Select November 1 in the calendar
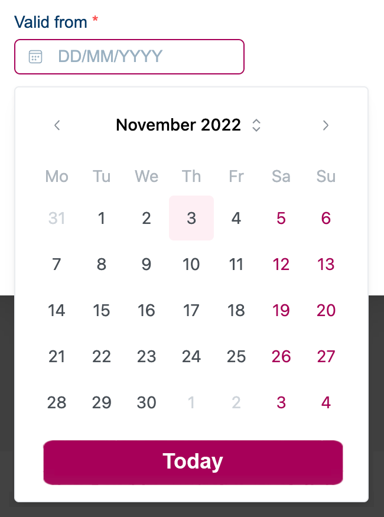The width and height of the screenshot is (384, 517). pyautogui.click(x=102, y=218)
